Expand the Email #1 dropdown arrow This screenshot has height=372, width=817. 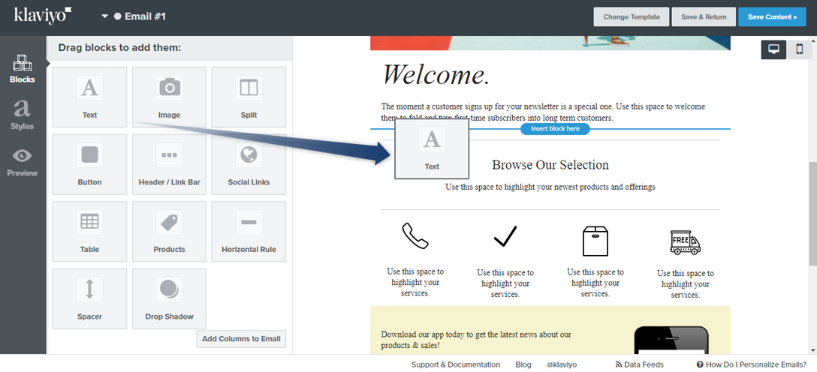[x=104, y=16]
